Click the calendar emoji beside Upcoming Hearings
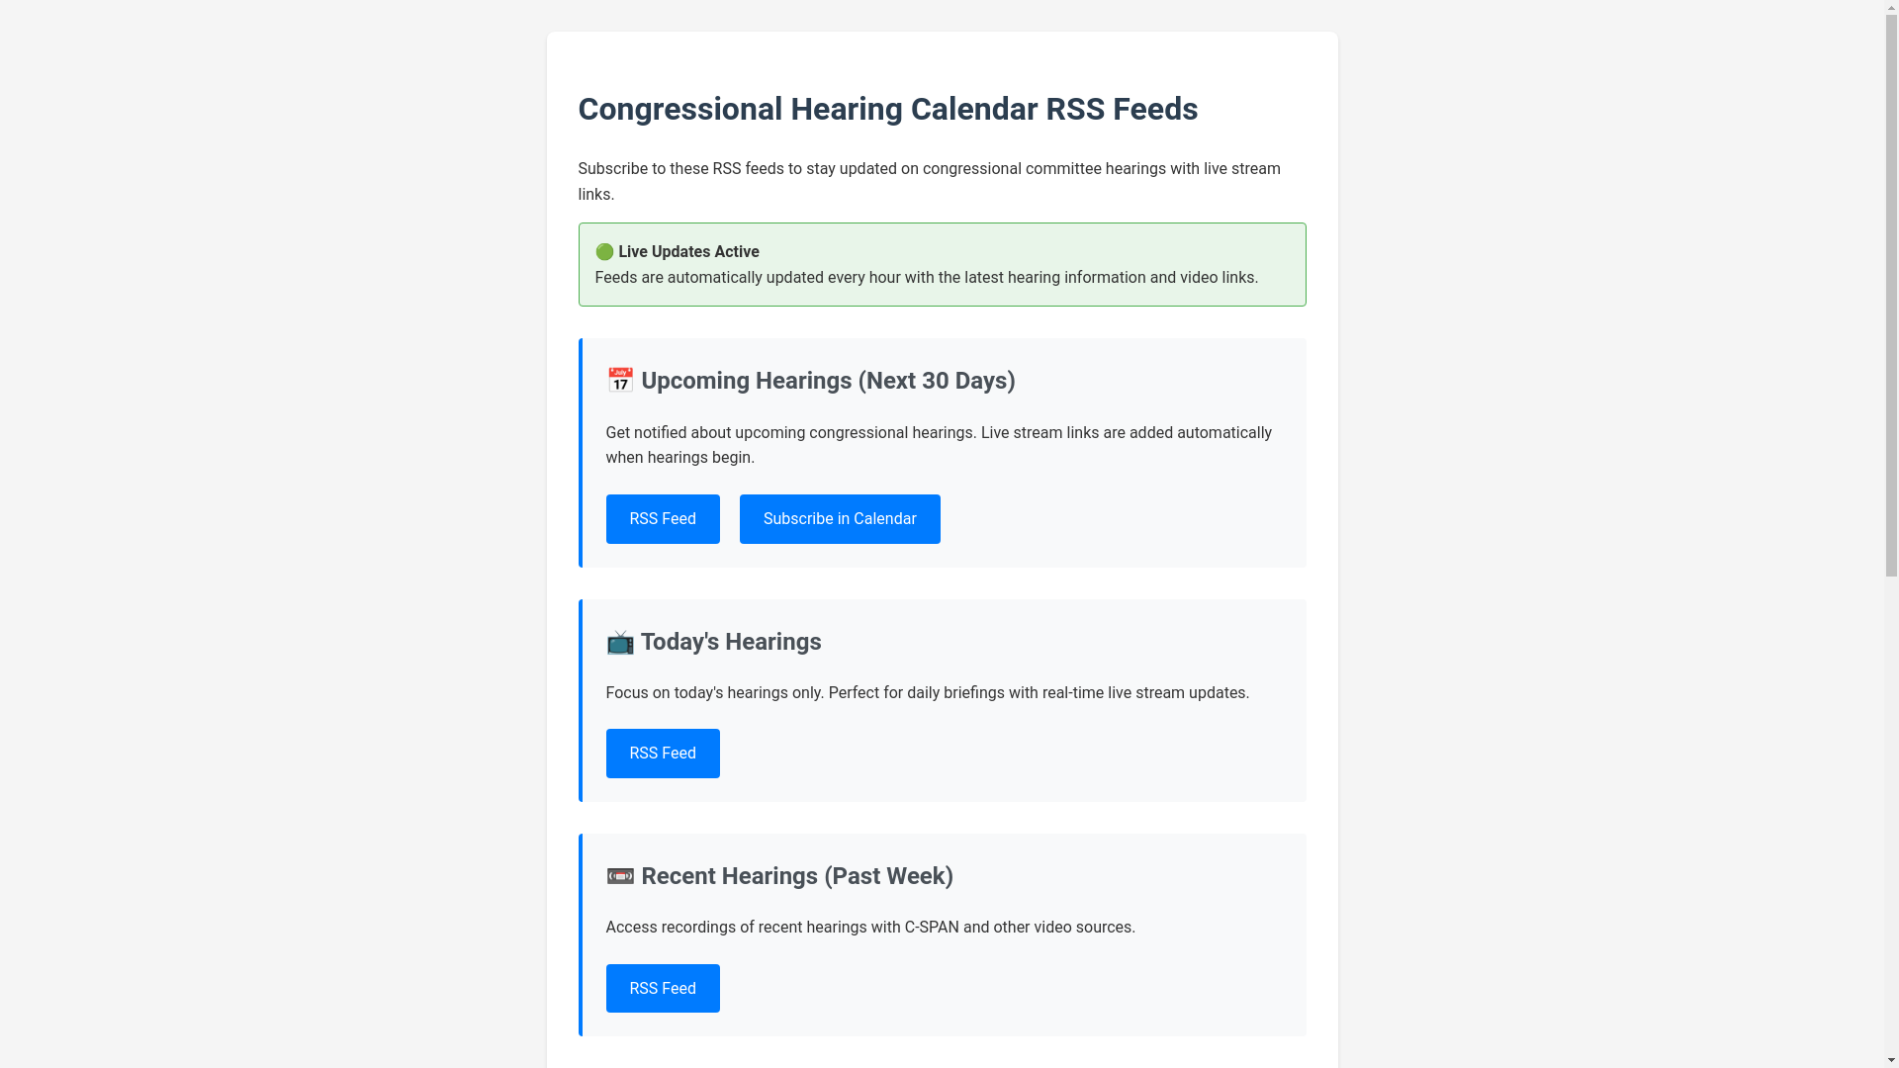The image size is (1899, 1068). point(620,380)
